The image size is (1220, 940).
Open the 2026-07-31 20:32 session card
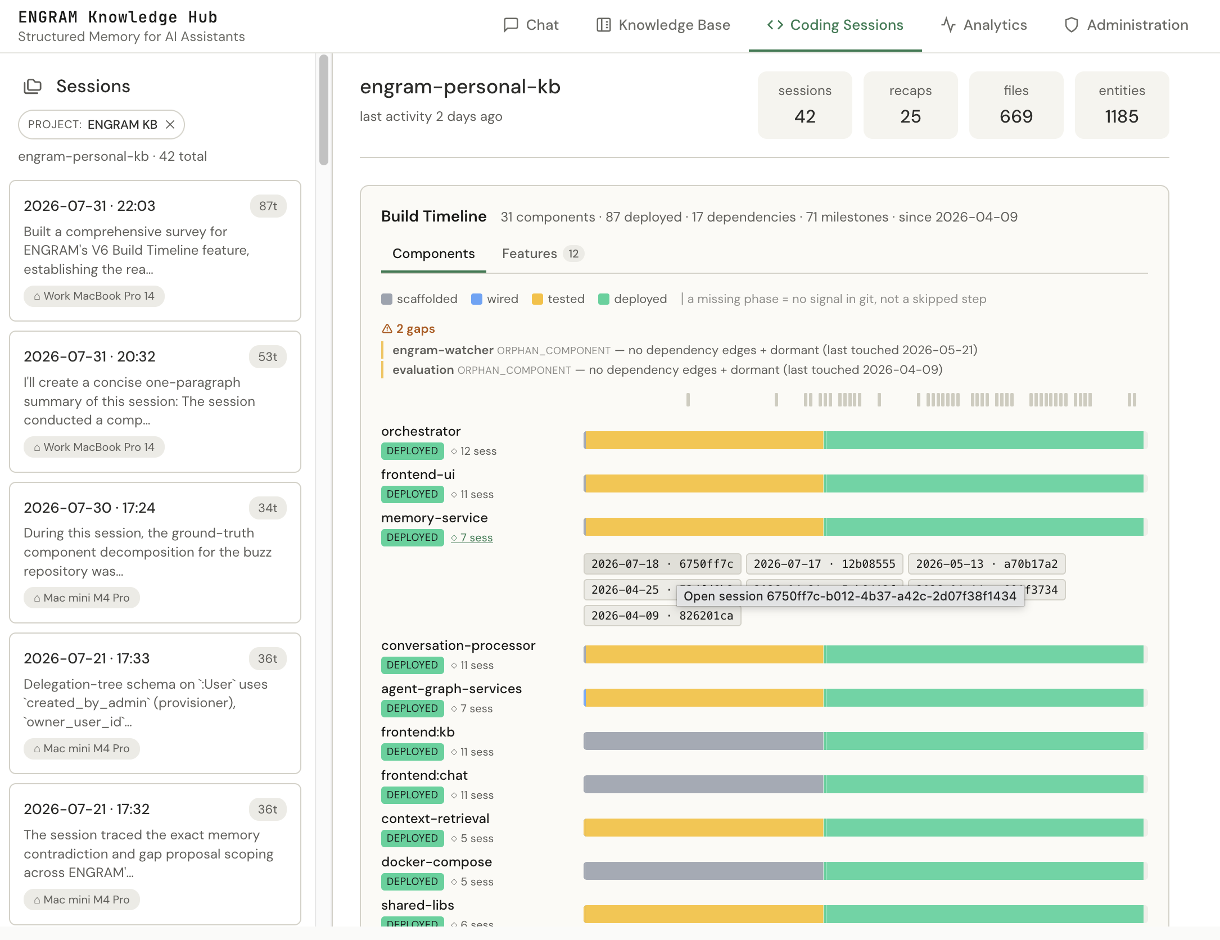click(x=155, y=402)
